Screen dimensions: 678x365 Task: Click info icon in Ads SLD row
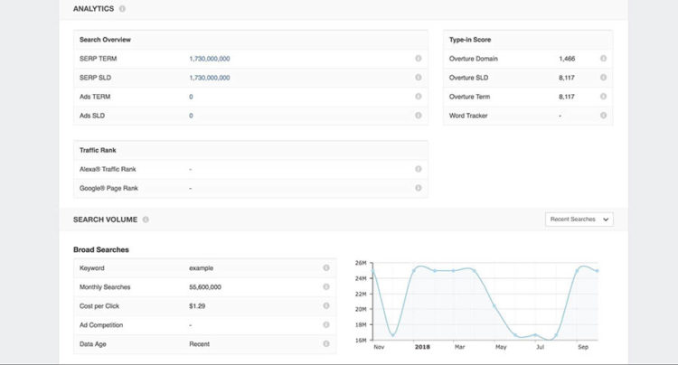(418, 116)
